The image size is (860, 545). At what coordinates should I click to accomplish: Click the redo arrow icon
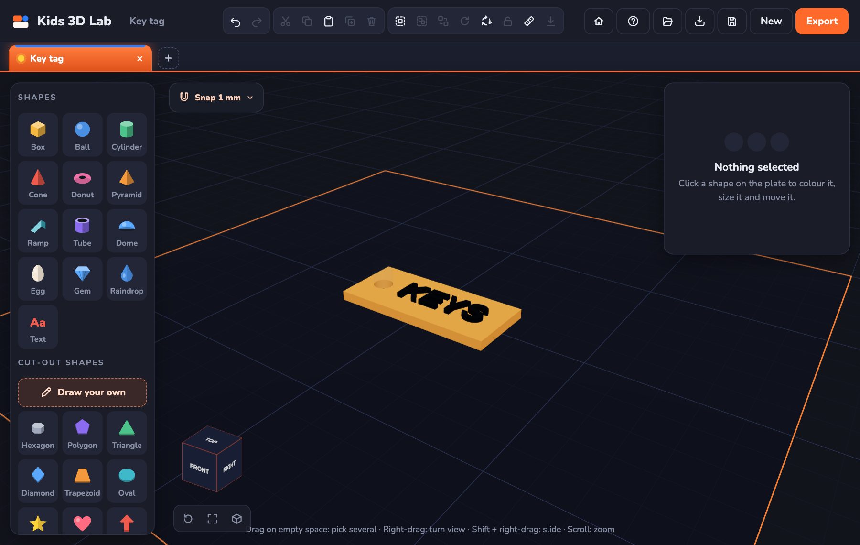pos(257,21)
